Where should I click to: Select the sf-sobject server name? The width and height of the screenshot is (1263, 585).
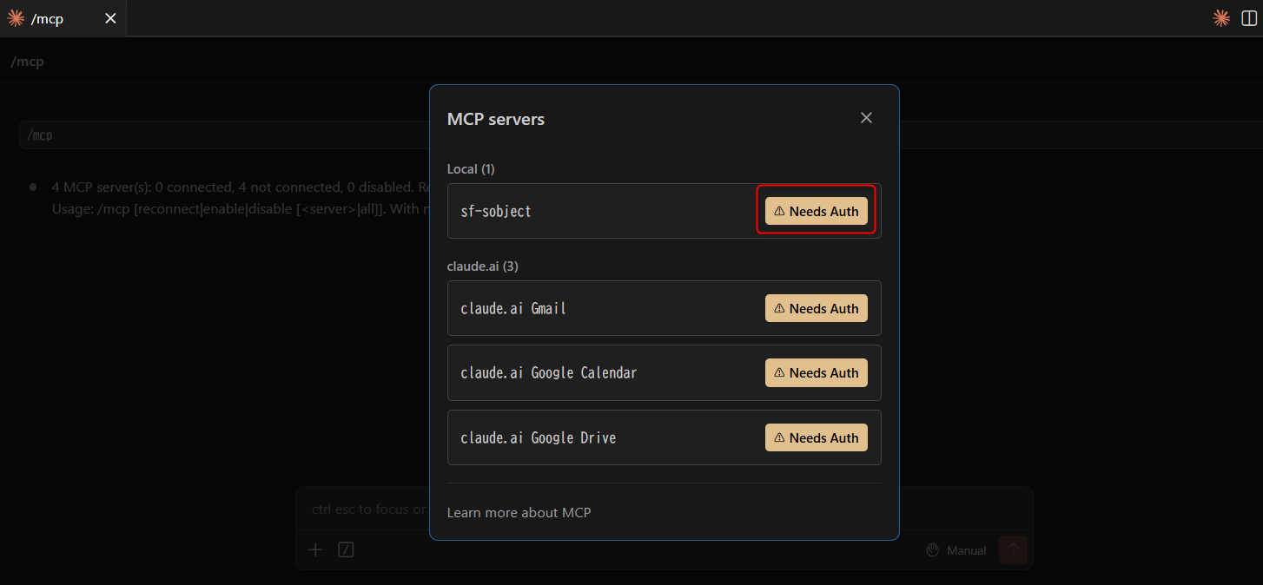(x=496, y=211)
